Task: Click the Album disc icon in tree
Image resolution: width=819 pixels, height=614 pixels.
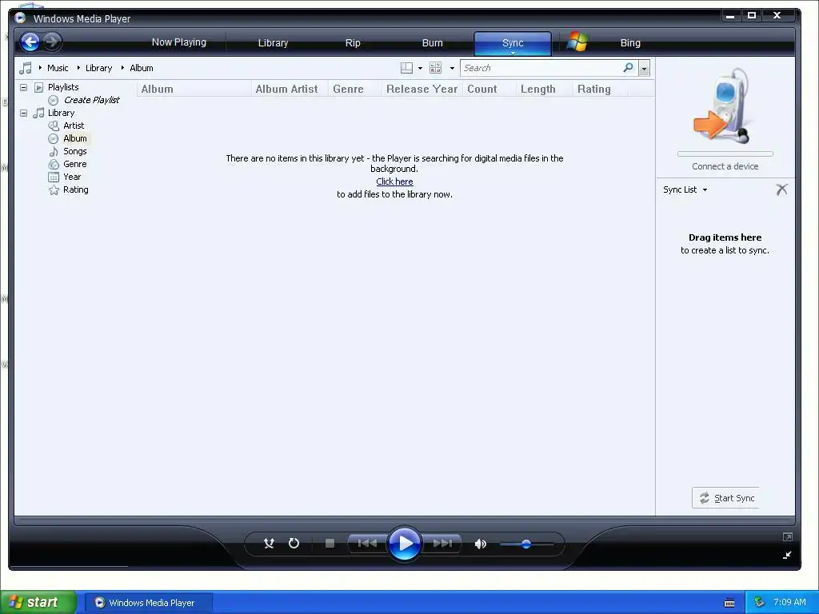Action: [54, 138]
